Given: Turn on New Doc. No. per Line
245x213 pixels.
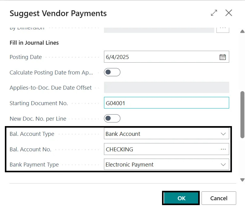Looking at the screenshot, I should [112, 119].
